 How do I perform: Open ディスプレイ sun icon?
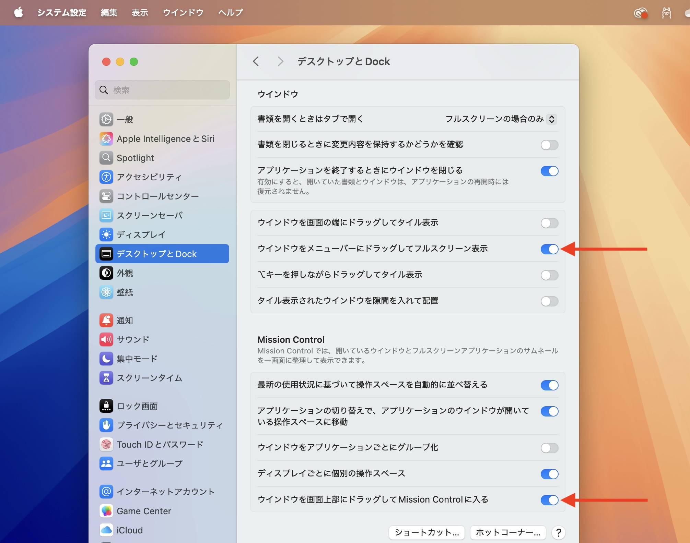(x=106, y=234)
